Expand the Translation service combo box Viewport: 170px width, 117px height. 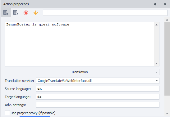point(157,81)
